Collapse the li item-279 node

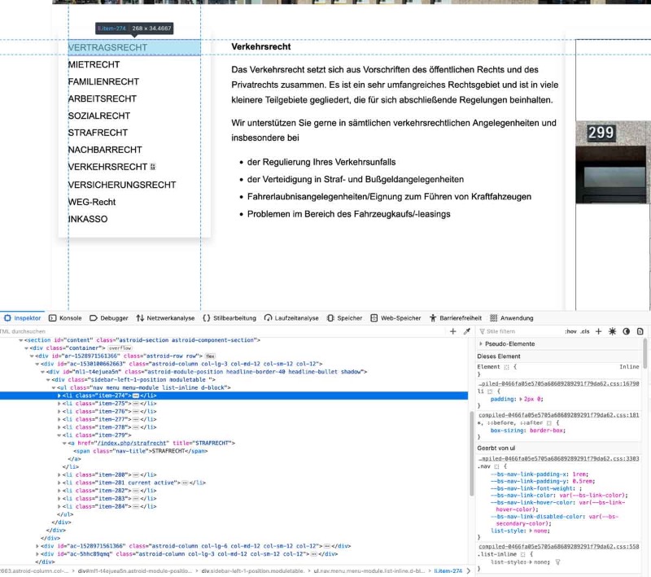coord(59,435)
